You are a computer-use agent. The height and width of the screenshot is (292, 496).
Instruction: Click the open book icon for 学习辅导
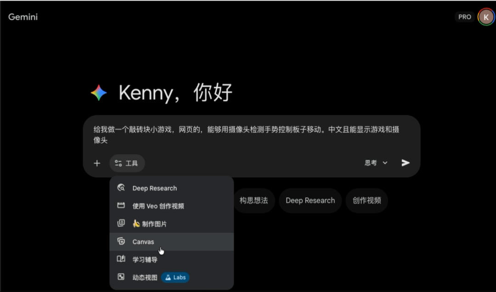point(121,259)
